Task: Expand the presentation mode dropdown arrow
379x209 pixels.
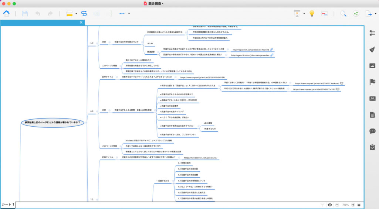Action: (304, 14)
